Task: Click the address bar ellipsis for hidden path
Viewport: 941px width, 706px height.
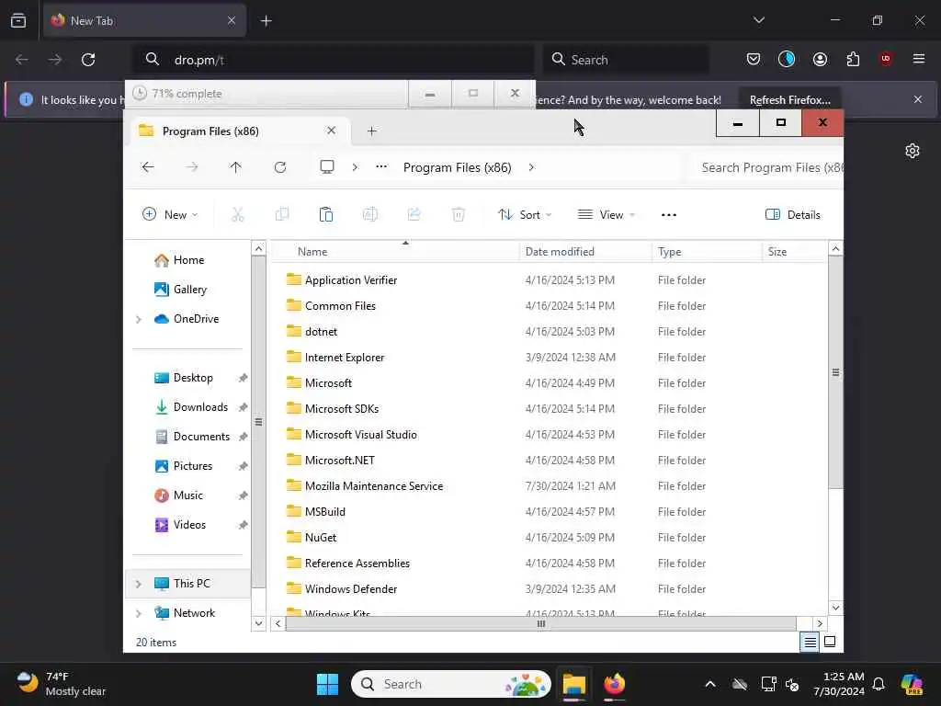Action: [x=381, y=167]
